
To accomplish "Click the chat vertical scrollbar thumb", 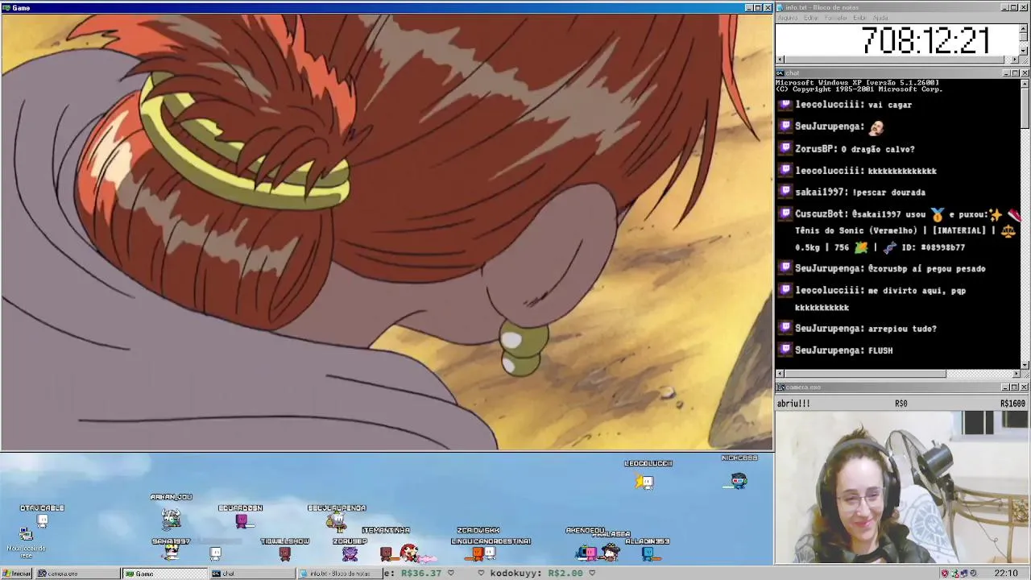I will tap(1025, 108).
